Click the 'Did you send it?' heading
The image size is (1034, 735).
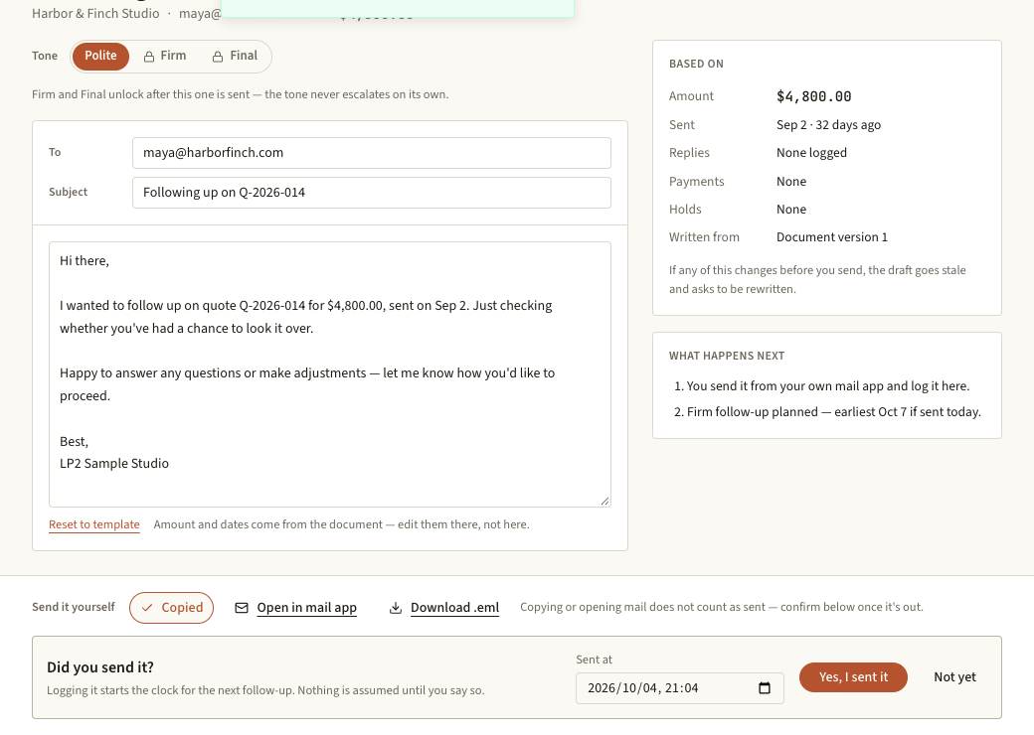(x=100, y=667)
